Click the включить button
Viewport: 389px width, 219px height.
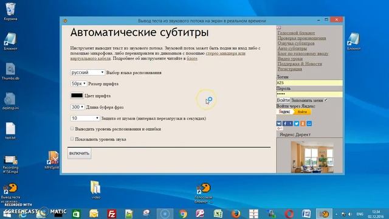79,153
